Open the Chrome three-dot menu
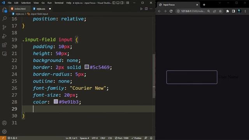 pos(245,11)
